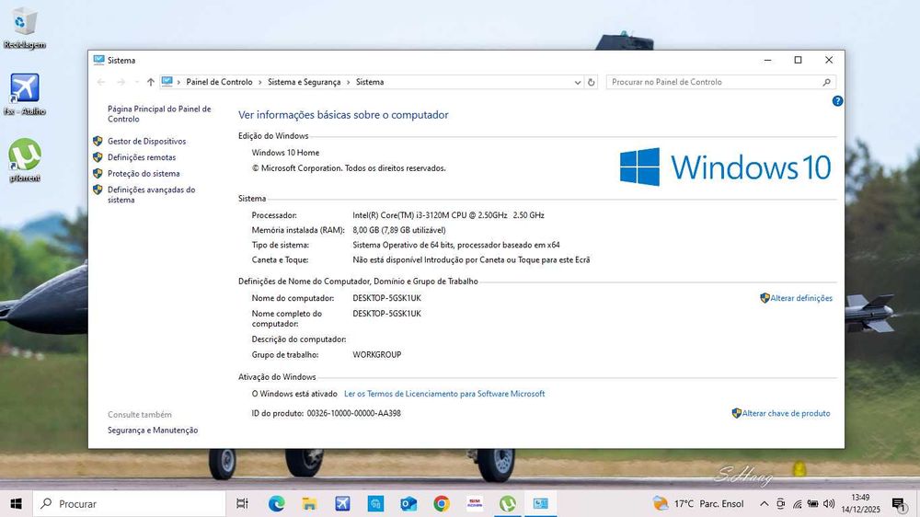Screen dimensions: 920x517
Task: Open the help question mark icon
Action: click(837, 101)
